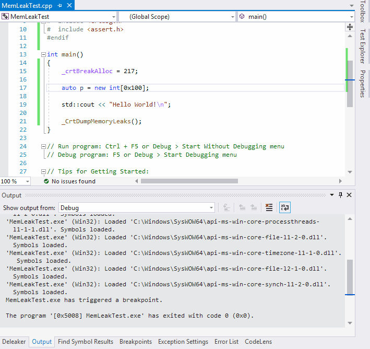Click Clear All icon in Output toolbar
Viewport: 370px width, 349px height.
[269, 207]
